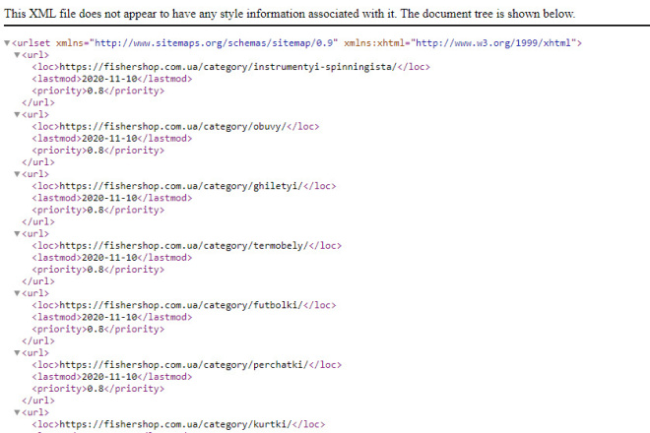Screen dimensions: 650x433
Task: Click the 'This XML file does not appear' notice
Action: [290, 14]
